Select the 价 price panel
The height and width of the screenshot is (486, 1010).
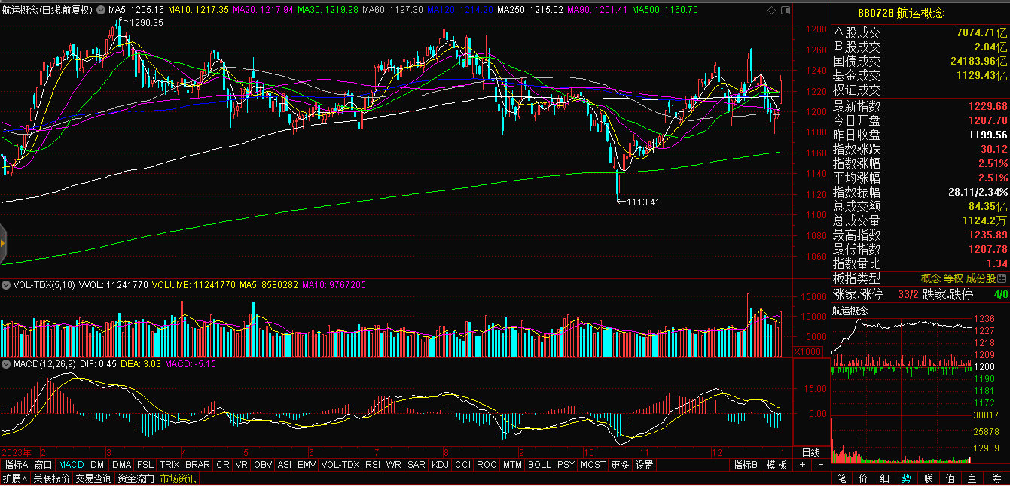click(863, 478)
